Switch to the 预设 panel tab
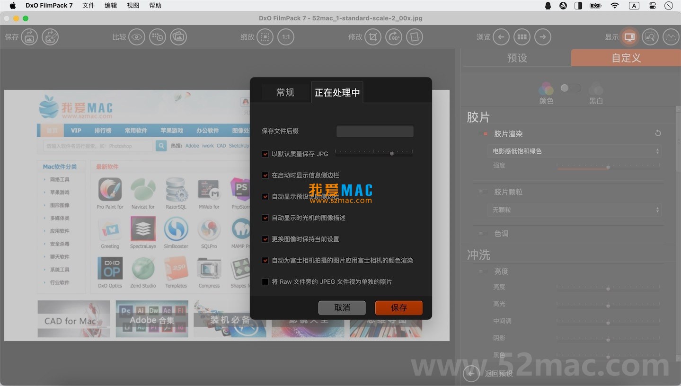 coord(517,58)
